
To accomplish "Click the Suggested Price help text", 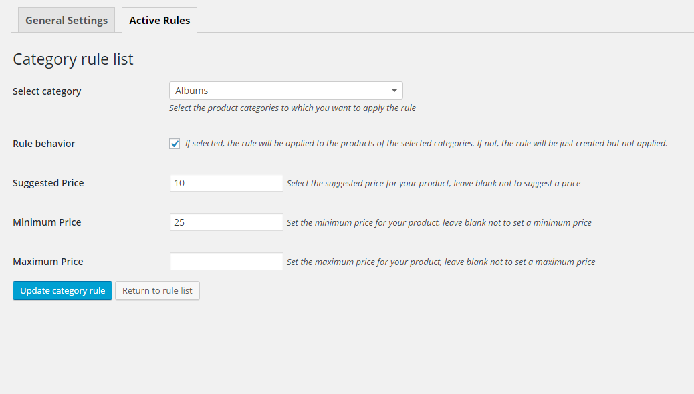I will (x=433, y=184).
